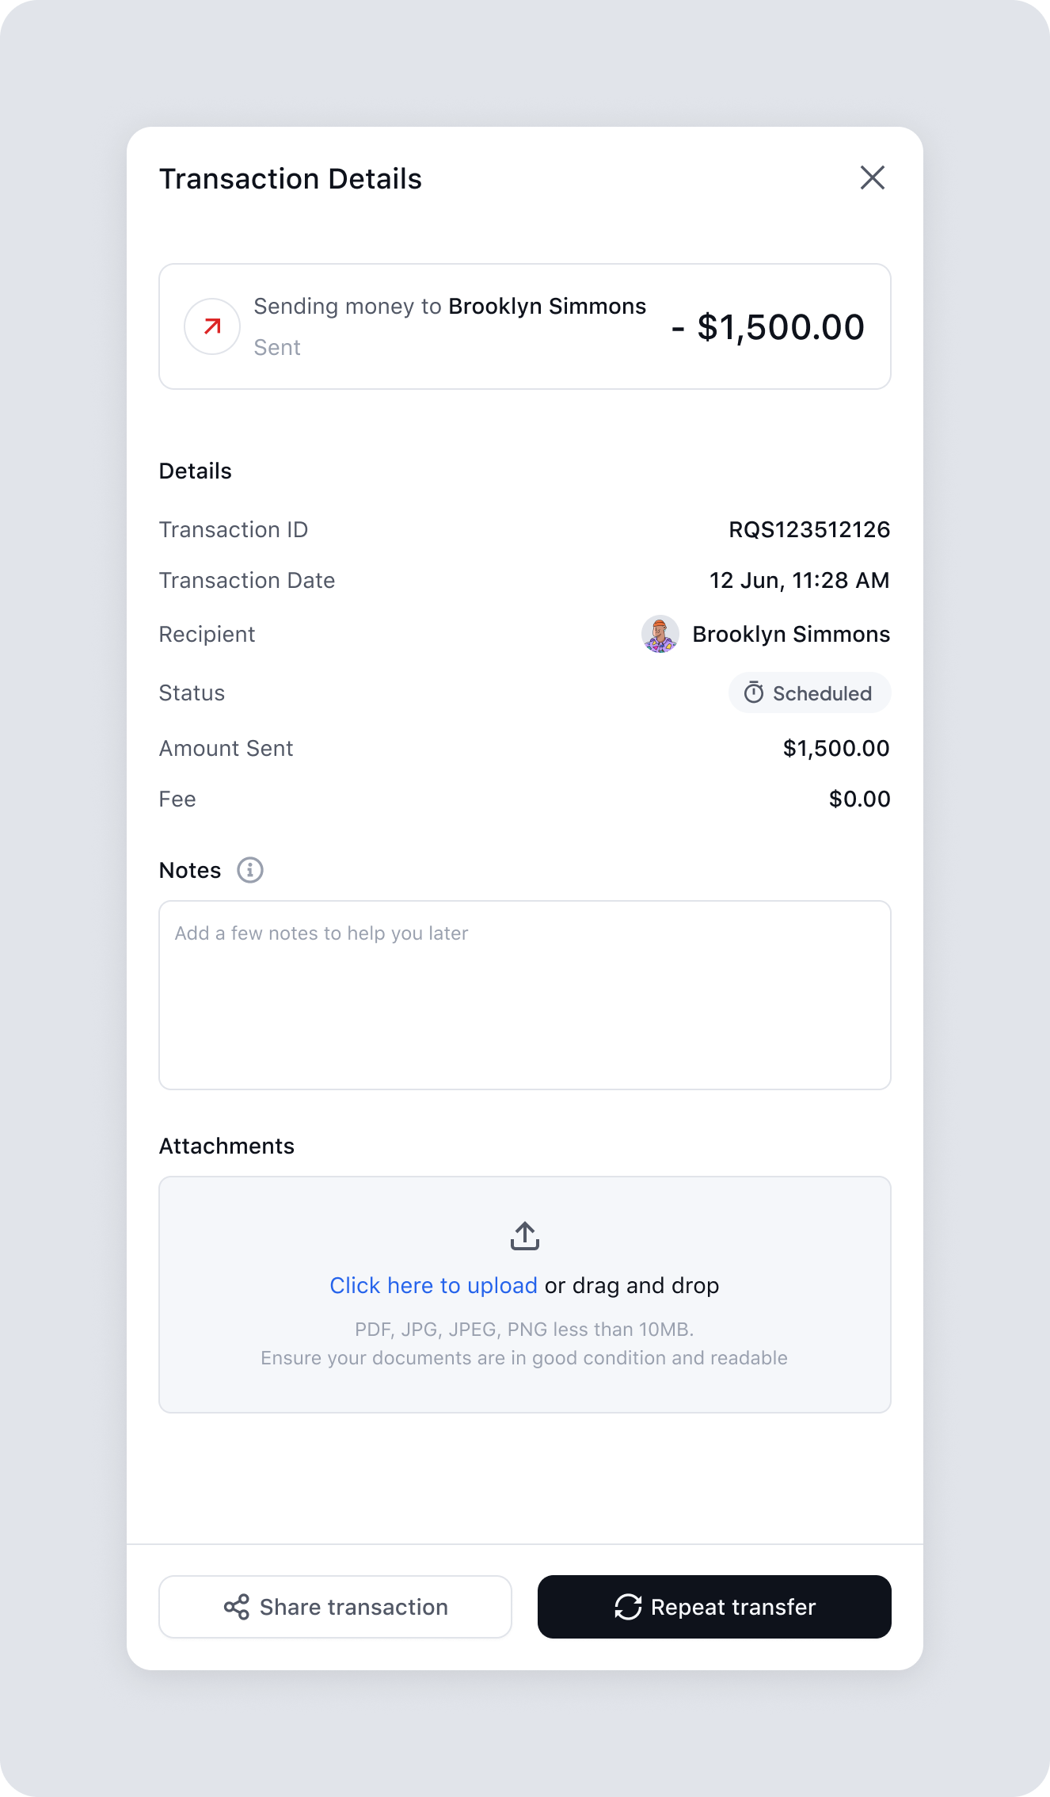
Task: Click the refresh icon in Repeat transfer
Action: tap(628, 1607)
